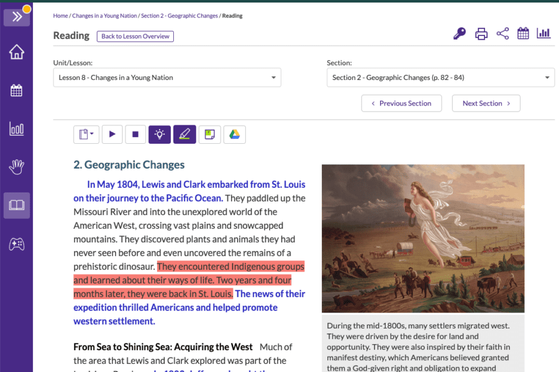Click 'From Sea to Shining Sea' subheading
Screen dimensions: 559x372
pyautogui.click(x=163, y=347)
